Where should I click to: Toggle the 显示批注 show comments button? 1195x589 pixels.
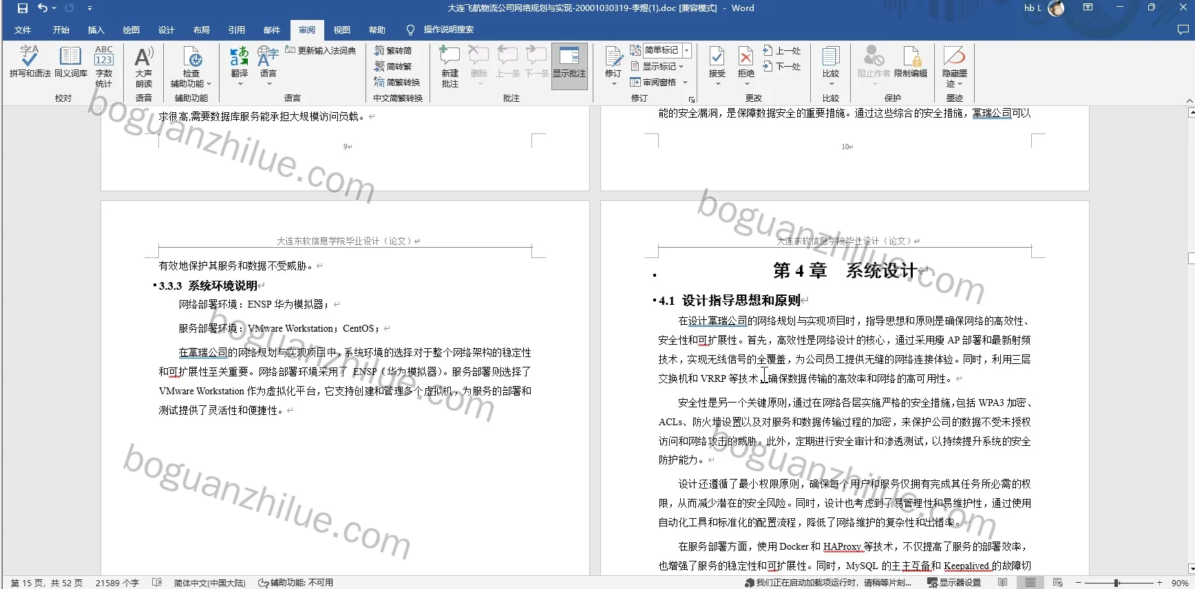pyautogui.click(x=569, y=66)
